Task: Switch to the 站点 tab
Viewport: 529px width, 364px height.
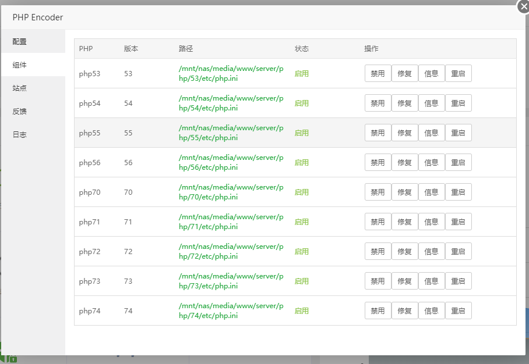Action: [33, 88]
